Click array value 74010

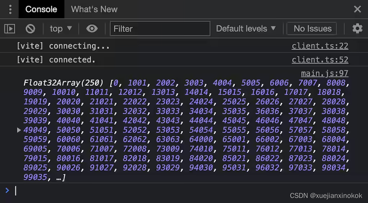[201, 149]
